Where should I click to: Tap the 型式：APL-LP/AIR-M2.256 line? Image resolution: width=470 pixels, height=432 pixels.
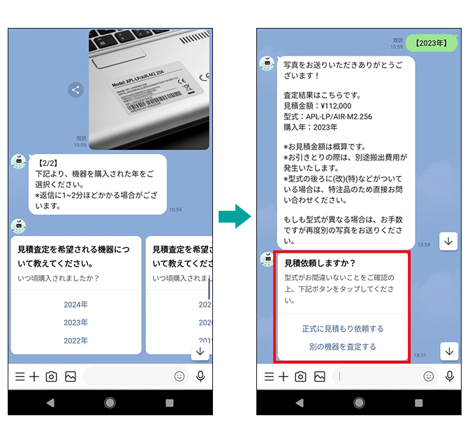point(328,117)
